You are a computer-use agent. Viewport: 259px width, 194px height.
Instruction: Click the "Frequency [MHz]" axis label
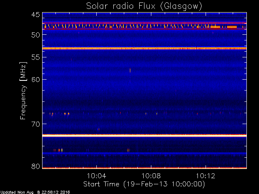23,91
